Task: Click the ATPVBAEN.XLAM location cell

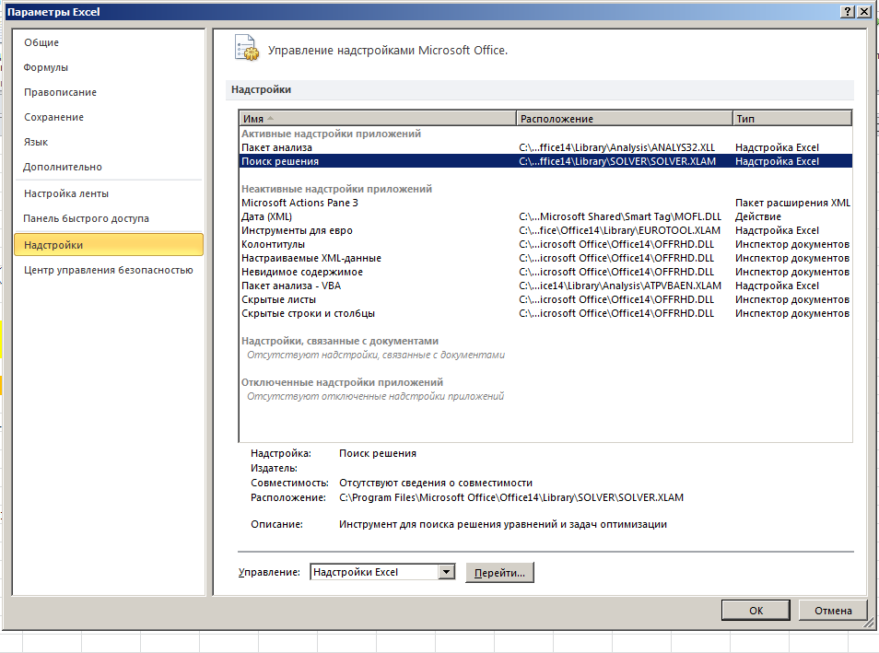Action: click(620, 286)
